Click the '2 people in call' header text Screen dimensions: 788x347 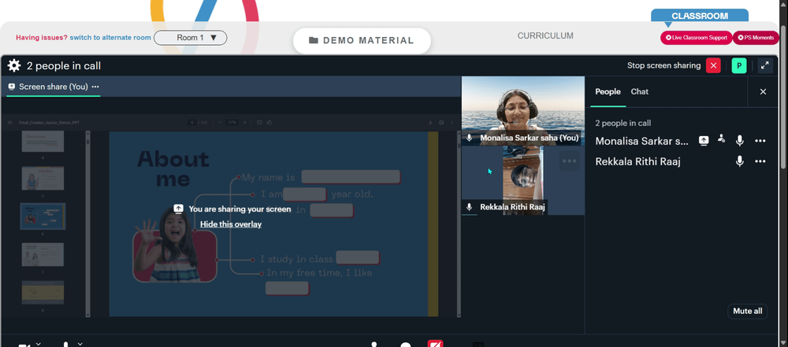pos(64,66)
